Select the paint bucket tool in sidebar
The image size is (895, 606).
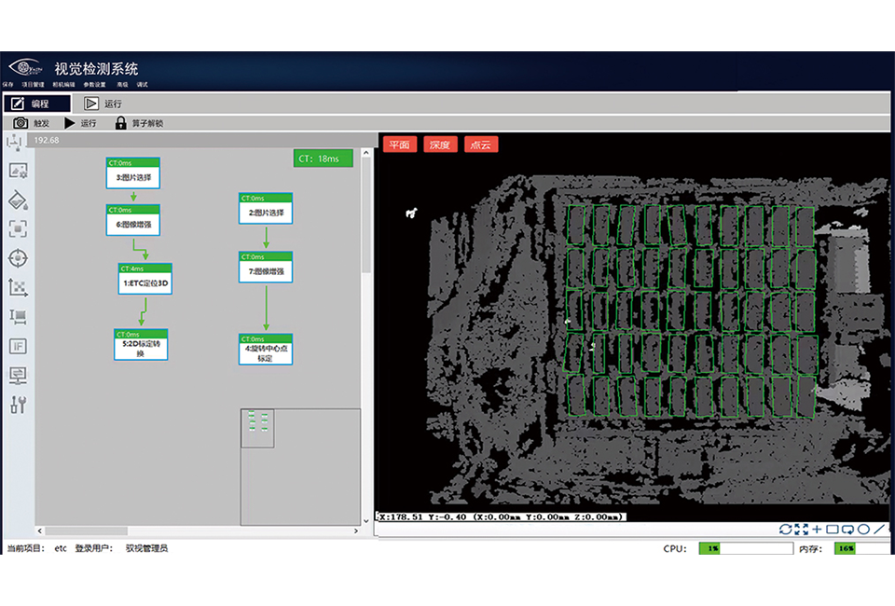(18, 200)
